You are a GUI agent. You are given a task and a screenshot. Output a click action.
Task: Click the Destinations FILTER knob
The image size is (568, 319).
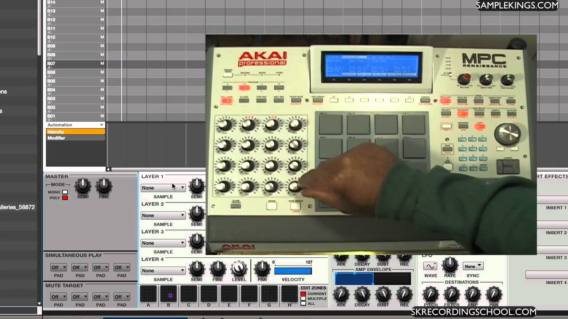coord(451,294)
